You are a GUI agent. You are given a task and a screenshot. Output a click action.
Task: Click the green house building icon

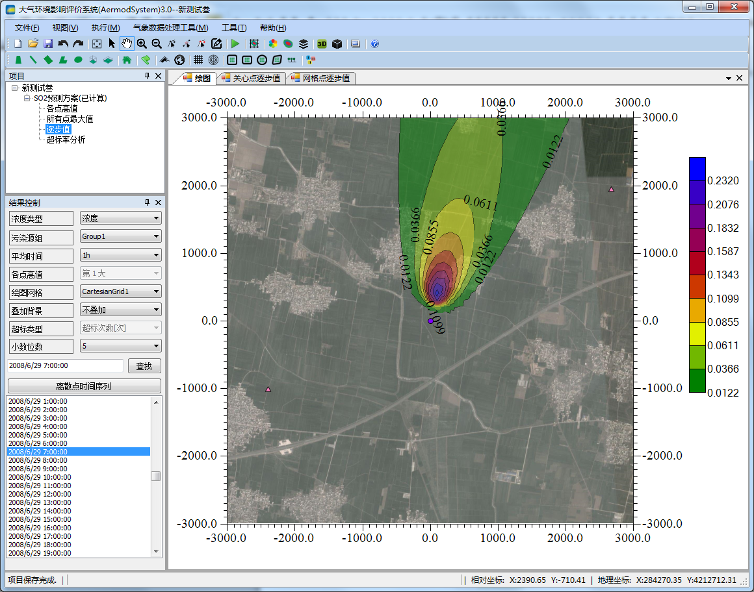[127, 60]
